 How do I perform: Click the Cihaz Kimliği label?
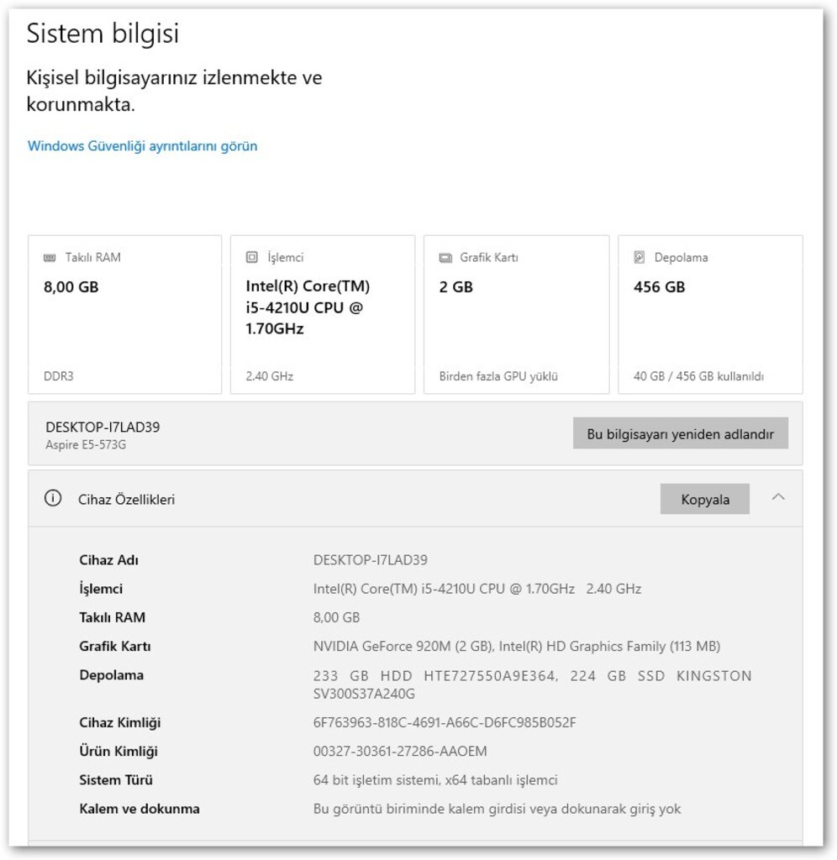(x=119, y=723)
